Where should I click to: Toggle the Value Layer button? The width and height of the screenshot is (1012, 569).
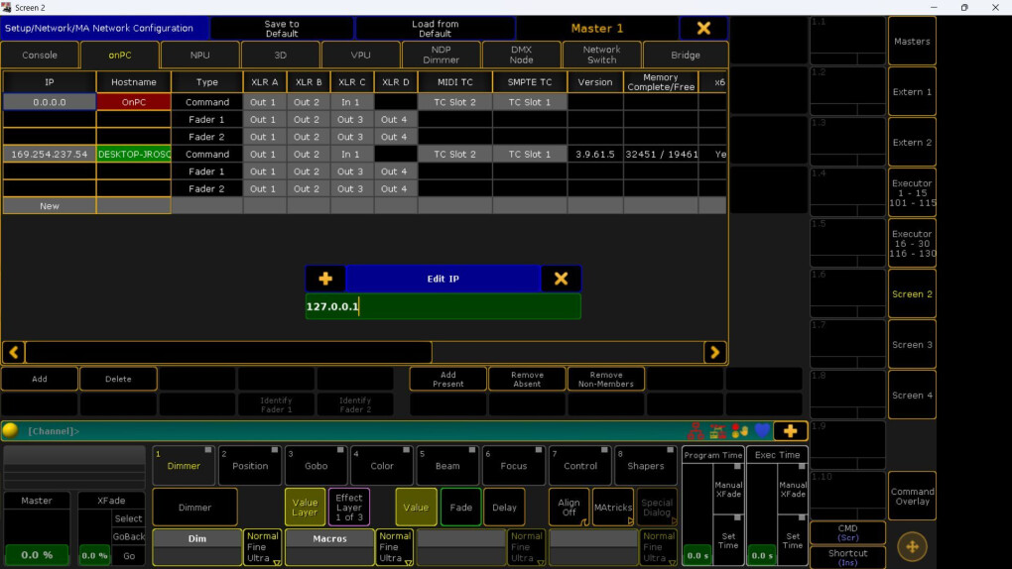point(305,508)
